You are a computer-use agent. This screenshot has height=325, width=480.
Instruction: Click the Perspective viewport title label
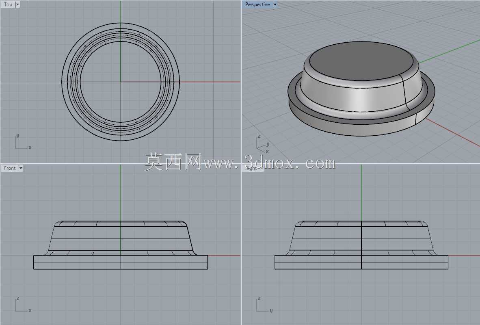(257, 4)
